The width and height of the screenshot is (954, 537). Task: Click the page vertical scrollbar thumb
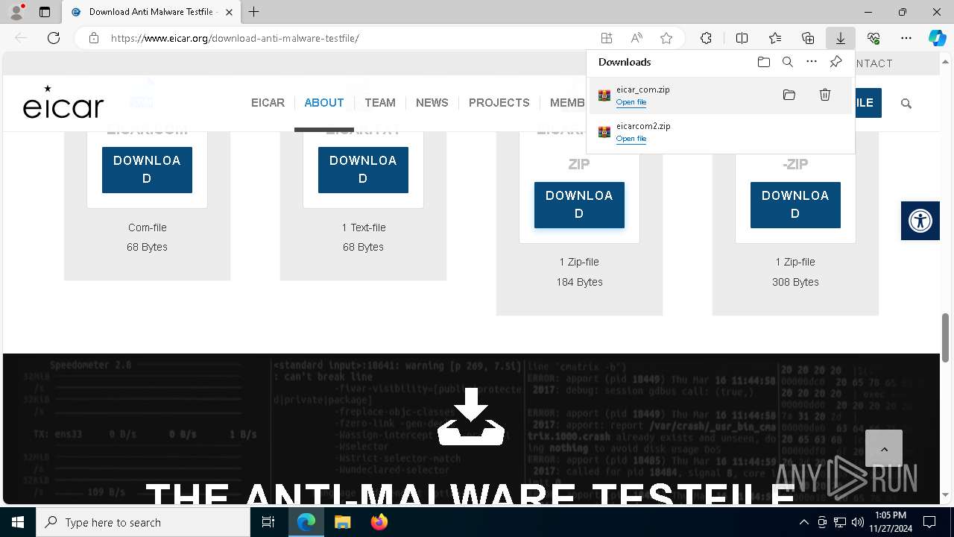pos(946,337)
